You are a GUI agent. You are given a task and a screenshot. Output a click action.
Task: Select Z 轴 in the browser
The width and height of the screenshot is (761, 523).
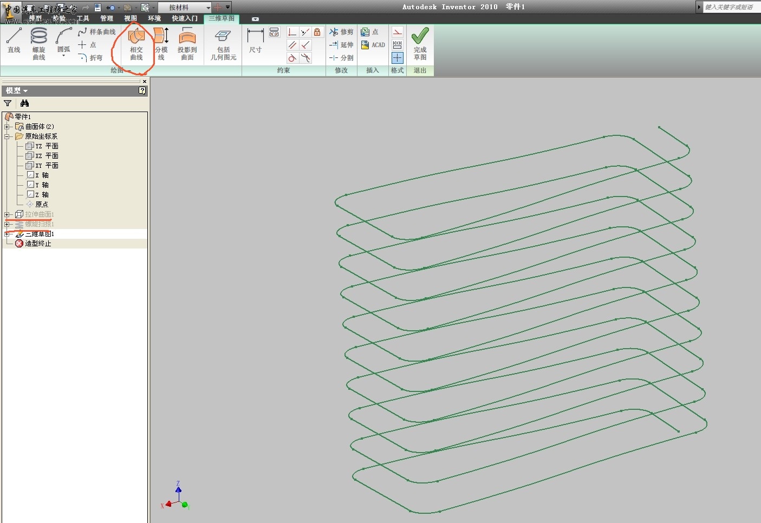point(38,195)
